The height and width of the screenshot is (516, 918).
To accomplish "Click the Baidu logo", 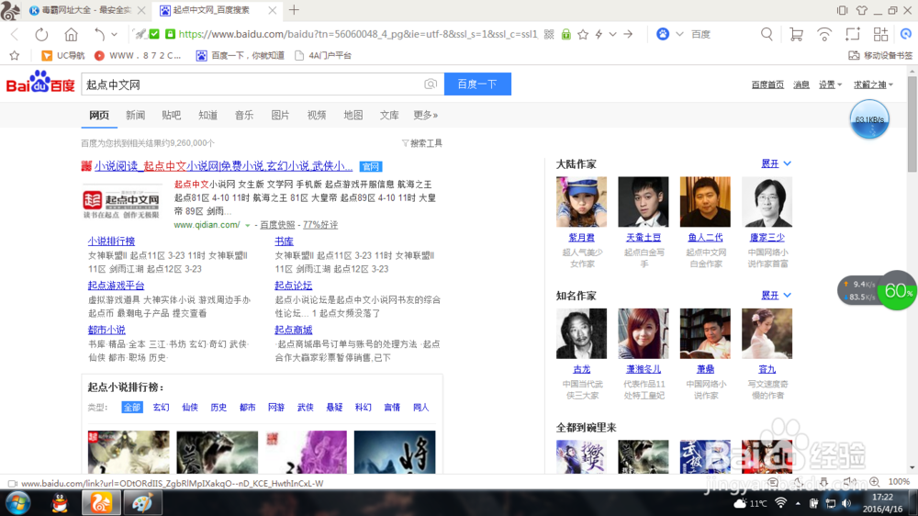I will 40,83.
